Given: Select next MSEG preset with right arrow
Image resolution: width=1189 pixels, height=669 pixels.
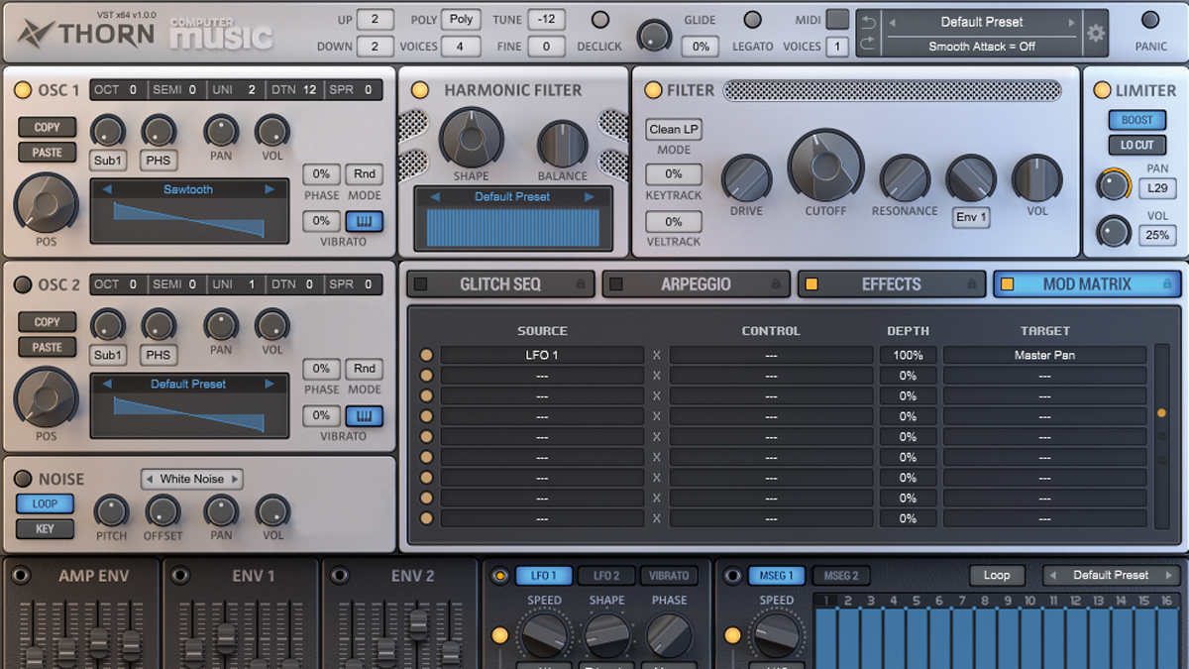Looking at the screenshot, I should [1169, 575].
